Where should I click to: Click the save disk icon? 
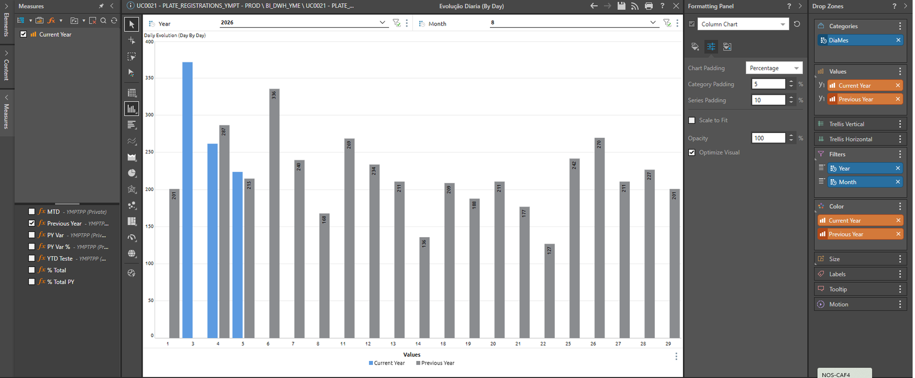coord(621,6)
